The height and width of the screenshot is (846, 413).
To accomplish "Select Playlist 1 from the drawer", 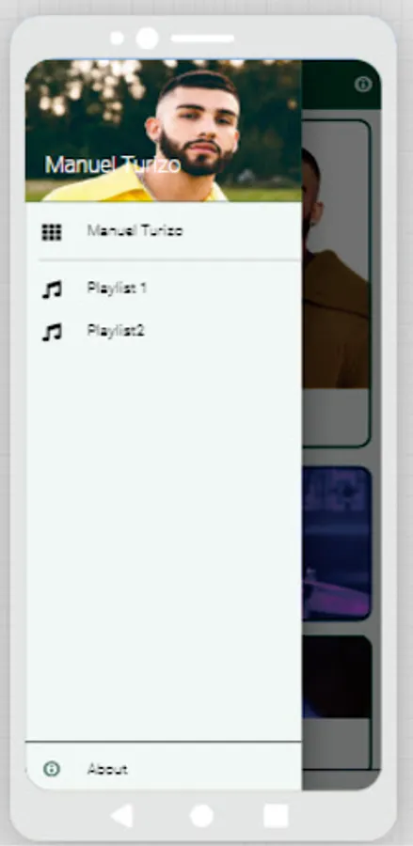I will pyautogui.click(x=164, y=289).
